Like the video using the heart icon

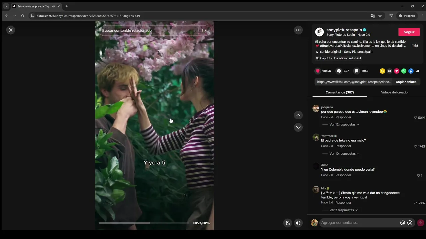(x=318, y=71)
